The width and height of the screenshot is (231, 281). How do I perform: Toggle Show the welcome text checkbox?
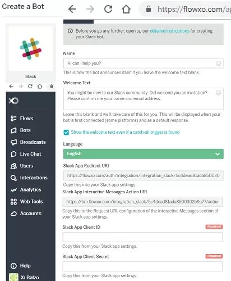point(66,132)
